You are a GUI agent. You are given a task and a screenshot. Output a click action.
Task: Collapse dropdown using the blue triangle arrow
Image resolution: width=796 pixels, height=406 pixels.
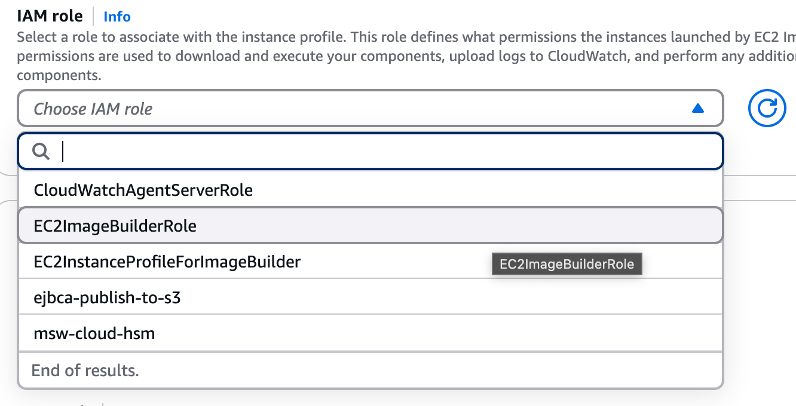(x=697, y=109)
